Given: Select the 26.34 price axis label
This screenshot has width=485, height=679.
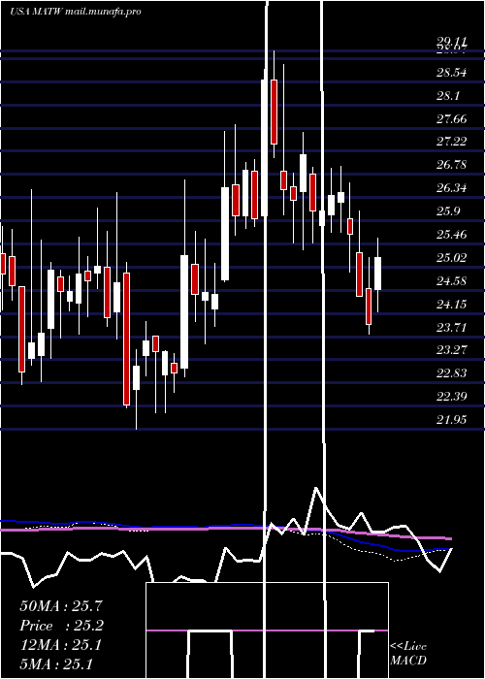Looking at the screenshot, I should [x=452, y=188].
